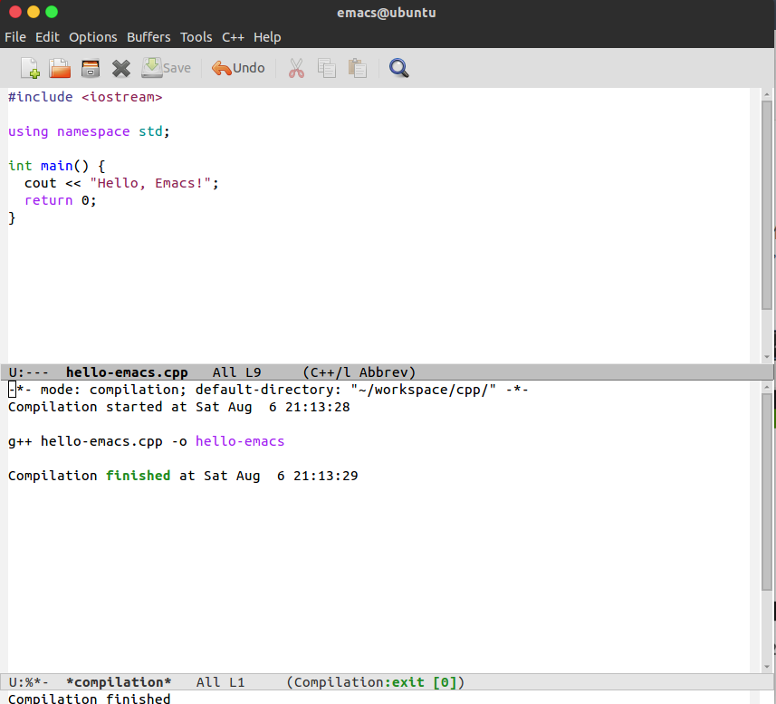Viewport: 776px width, 704px height.
Task: Minimize window with the yellow button
Action: click(x=34, y=12)
